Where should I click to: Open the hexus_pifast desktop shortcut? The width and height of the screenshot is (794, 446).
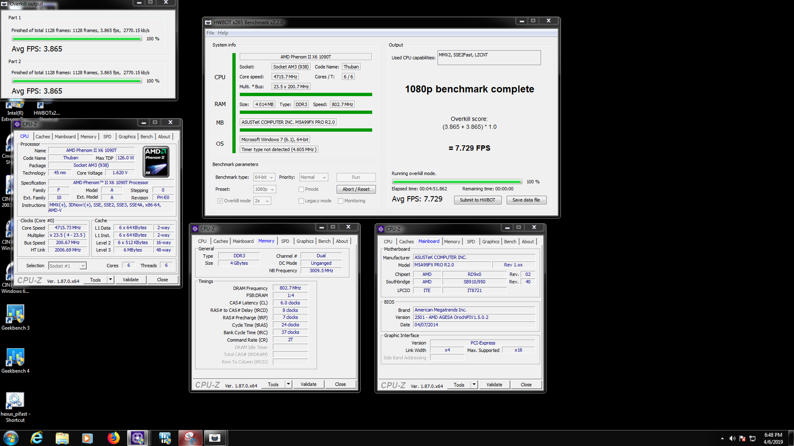point(15,407)
